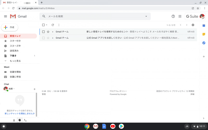
Task: Open Chrome's three-dot menu
Action: (205, 8)
